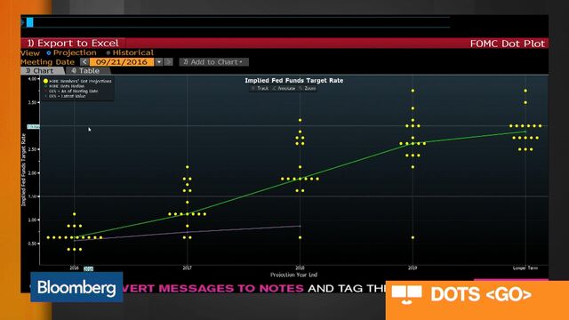The height and width of the screenshot is (320, 569).
Task: Click the blue command line cursor box
Action: (29, 22)
